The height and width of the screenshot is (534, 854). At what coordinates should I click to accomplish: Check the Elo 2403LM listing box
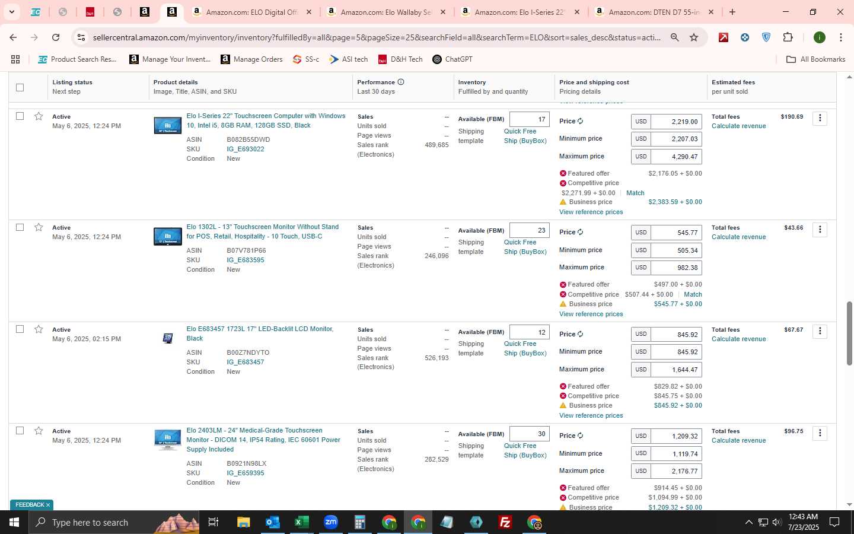point(20,431)
